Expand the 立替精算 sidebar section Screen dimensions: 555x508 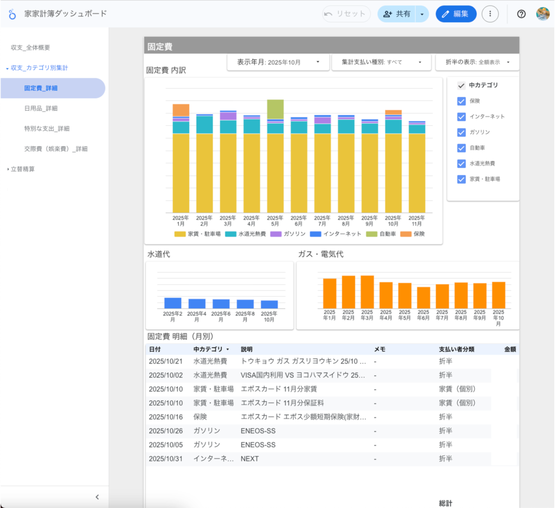click(x=22, y=169)
